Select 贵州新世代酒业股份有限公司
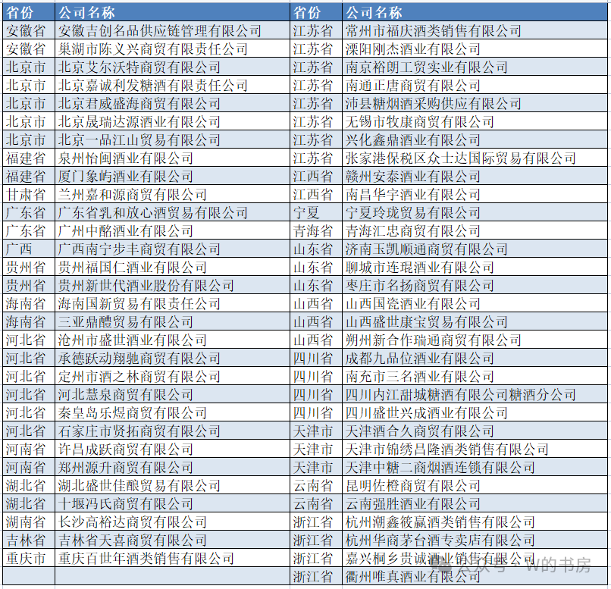This screenshot has width=611, height=589. [172, 285]
